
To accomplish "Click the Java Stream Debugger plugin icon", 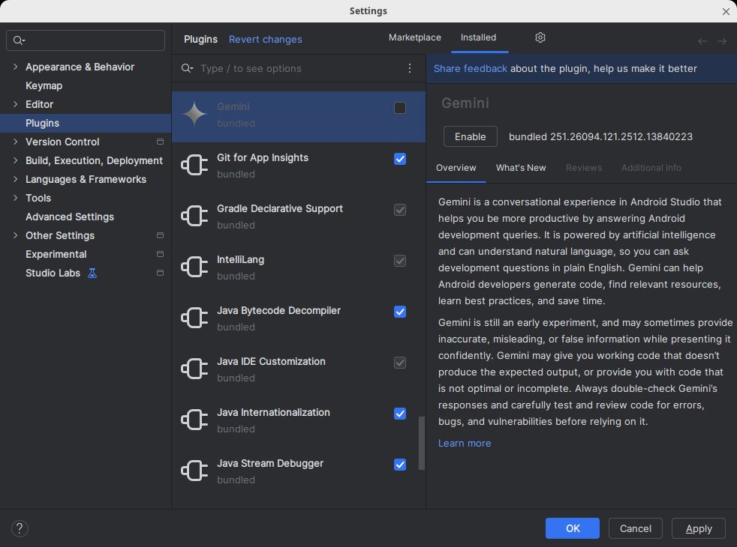I will point(194,471).
